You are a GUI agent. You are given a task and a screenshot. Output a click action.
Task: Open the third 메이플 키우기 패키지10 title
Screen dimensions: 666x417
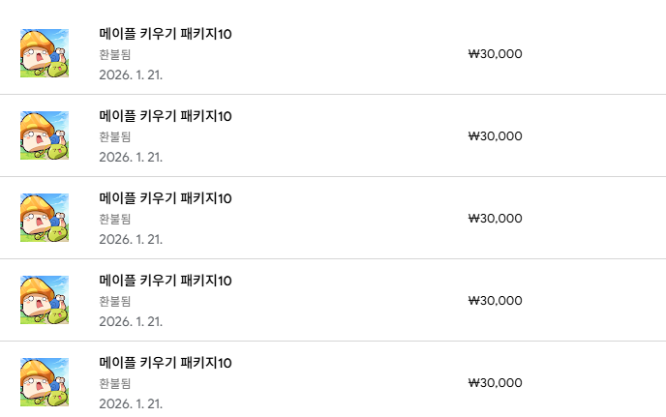click(165, 199)
